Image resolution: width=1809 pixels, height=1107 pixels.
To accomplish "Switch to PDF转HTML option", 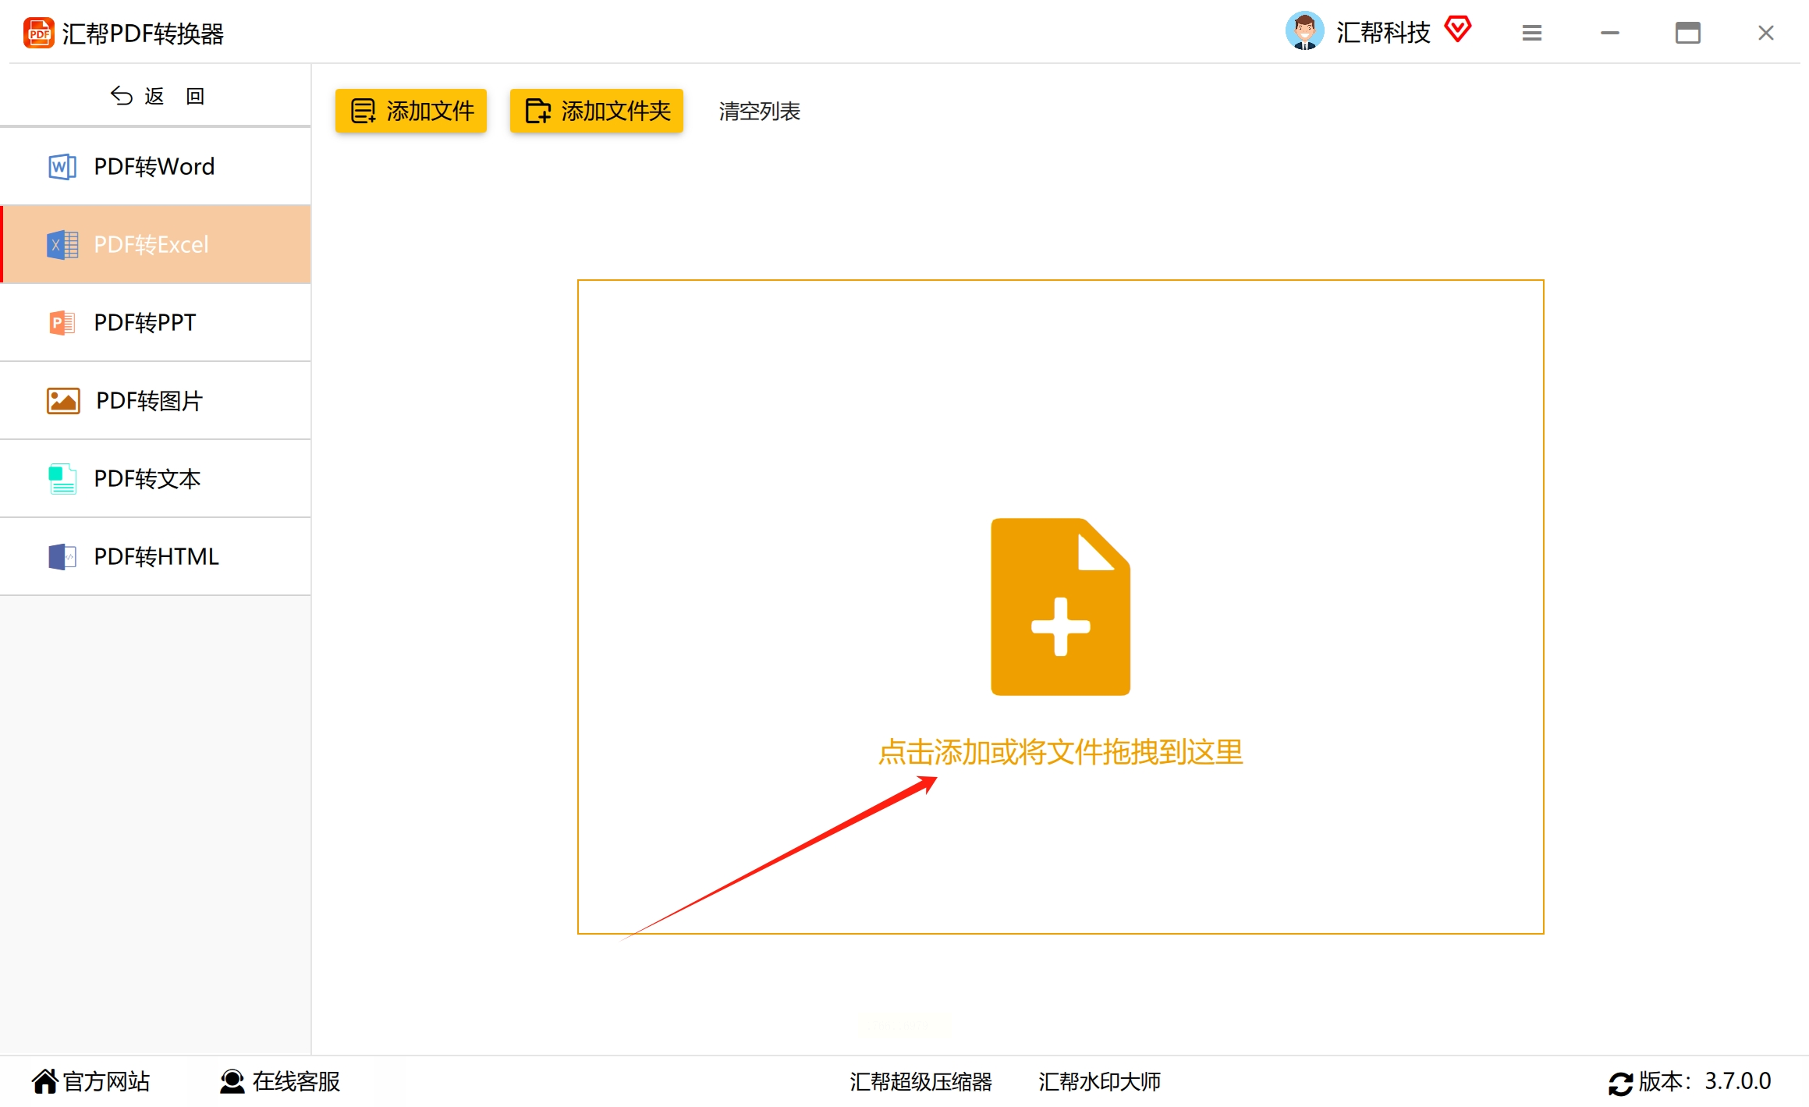I will pos(156,557).
